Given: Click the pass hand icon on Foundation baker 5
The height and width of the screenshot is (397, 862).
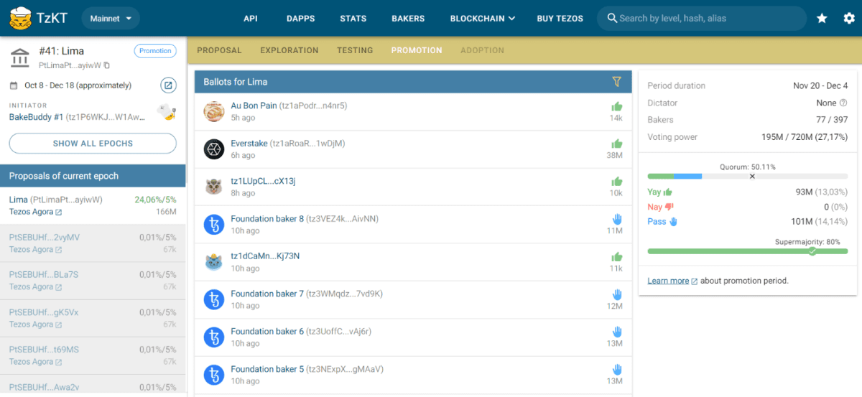Looking at the screenshot, I should pos(616,369).
